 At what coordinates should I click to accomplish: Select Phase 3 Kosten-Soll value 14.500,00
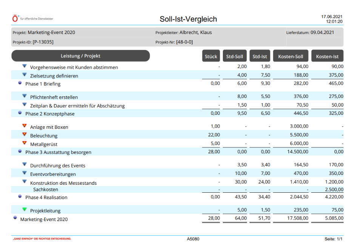click(298, 152)
